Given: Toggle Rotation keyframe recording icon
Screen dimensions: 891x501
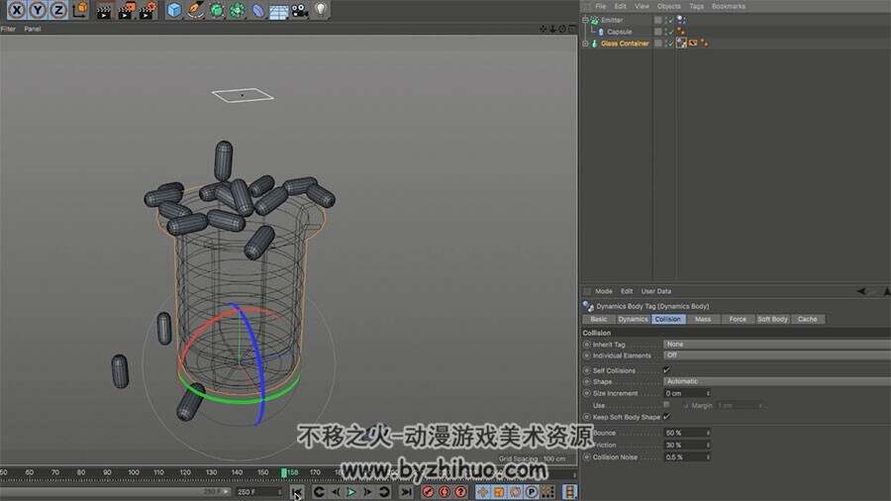Looking at the screenshot, I should coord(516,492).
